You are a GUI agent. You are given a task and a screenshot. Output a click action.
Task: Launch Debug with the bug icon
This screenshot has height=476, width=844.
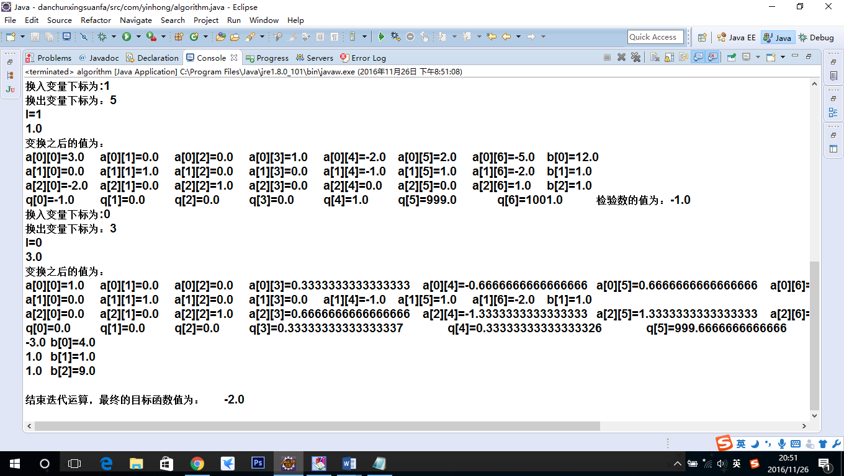pos(102,37)
